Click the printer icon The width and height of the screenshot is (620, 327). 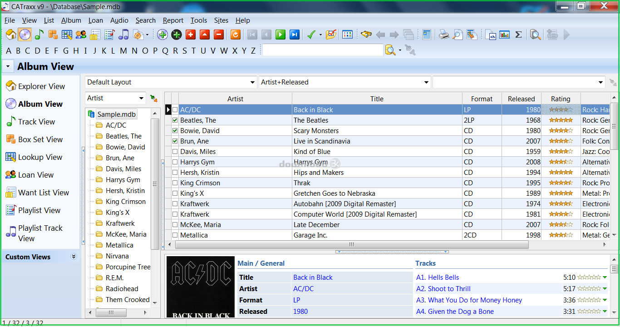click(444, 35)
